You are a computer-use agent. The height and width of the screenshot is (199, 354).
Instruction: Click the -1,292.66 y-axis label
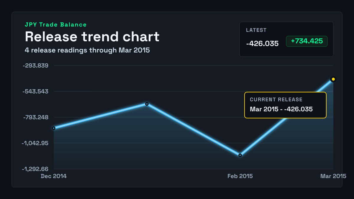(35, 169)
